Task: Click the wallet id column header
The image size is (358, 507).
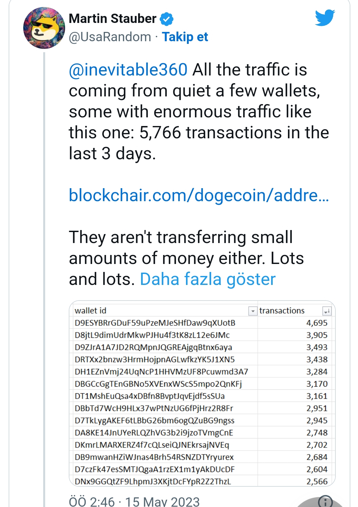Action: tap(91, 311)
